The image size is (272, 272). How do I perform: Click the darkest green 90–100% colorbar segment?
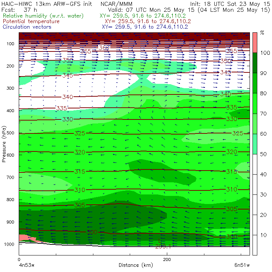255,63
